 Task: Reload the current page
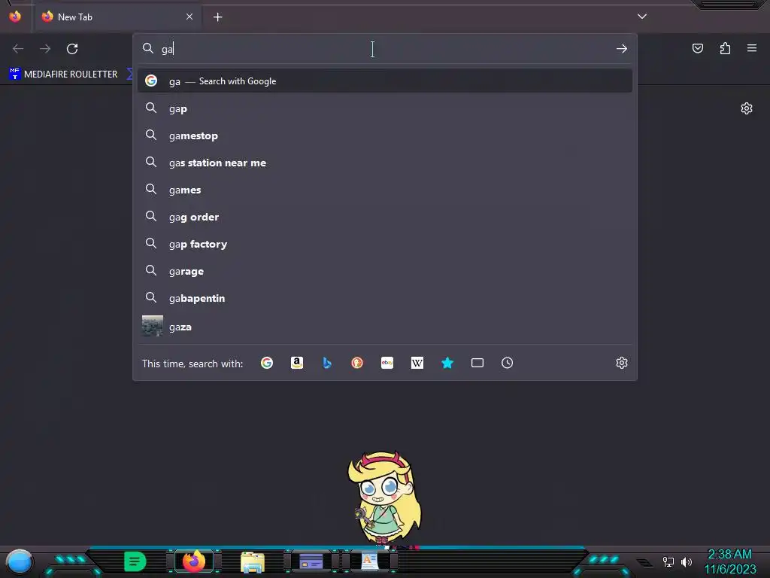pos(72,49)
